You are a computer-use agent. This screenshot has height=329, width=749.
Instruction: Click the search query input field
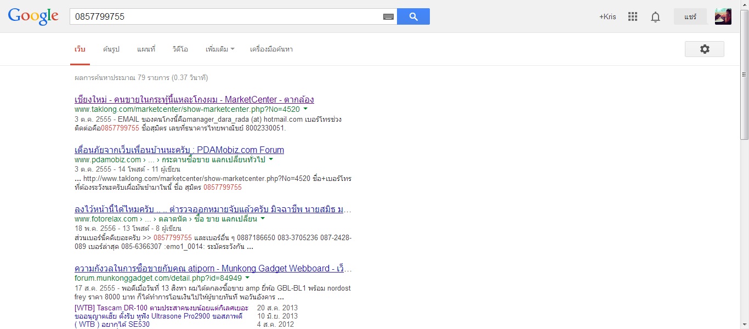coord(225,17)
